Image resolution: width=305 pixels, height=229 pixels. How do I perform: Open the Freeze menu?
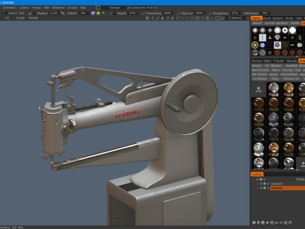pos(36,8)
